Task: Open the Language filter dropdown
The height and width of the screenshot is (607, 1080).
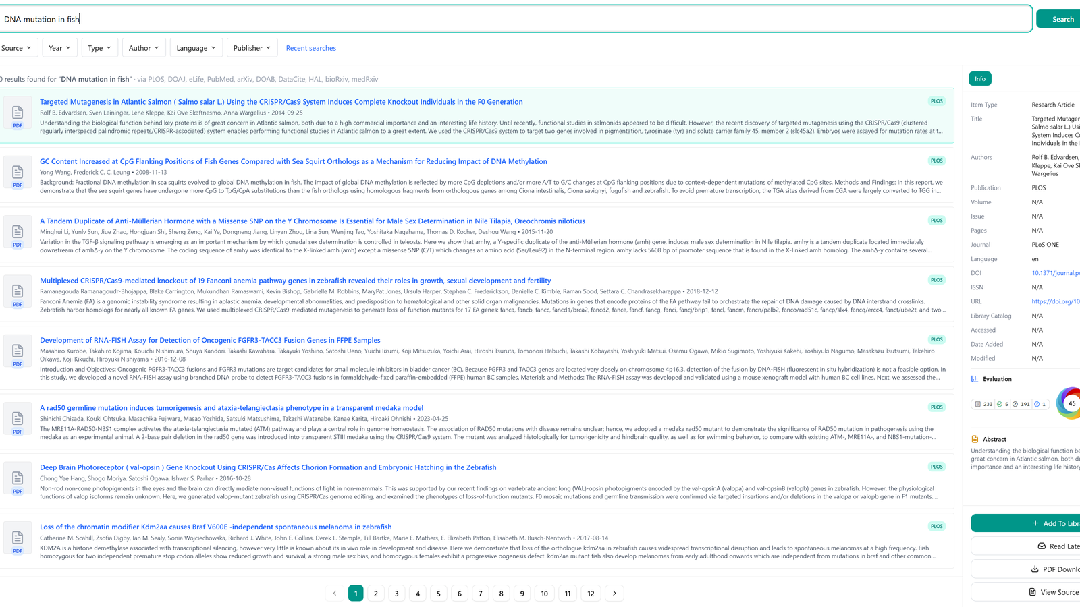Action: [196, 48]
